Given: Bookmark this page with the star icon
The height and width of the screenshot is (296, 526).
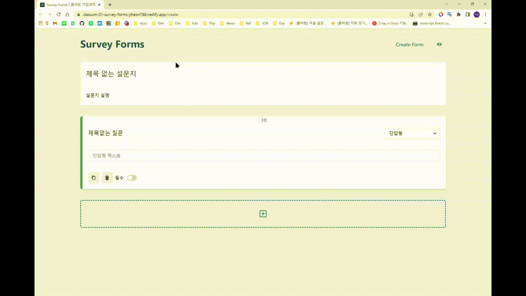Looking at the screenshot, I should coord(430,15).
